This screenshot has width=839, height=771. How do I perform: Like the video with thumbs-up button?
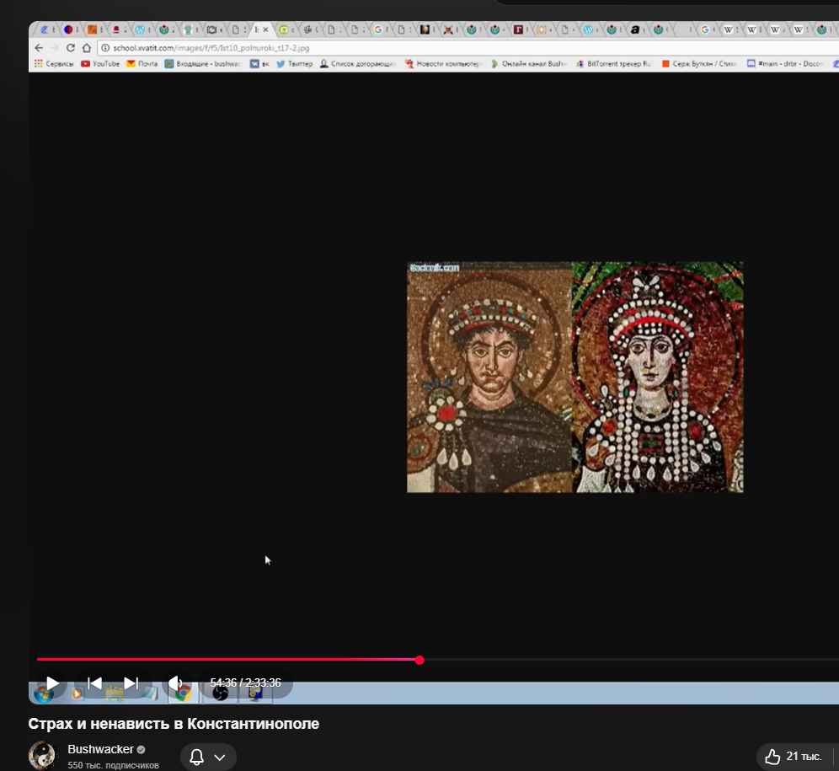[x=794, y=757]
